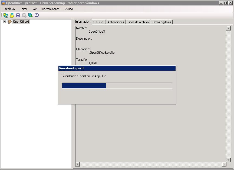Click the "\OpenOffice3.profile" location value
The height and width of the screenshot is (170, 234).
(x=101, y=53)
